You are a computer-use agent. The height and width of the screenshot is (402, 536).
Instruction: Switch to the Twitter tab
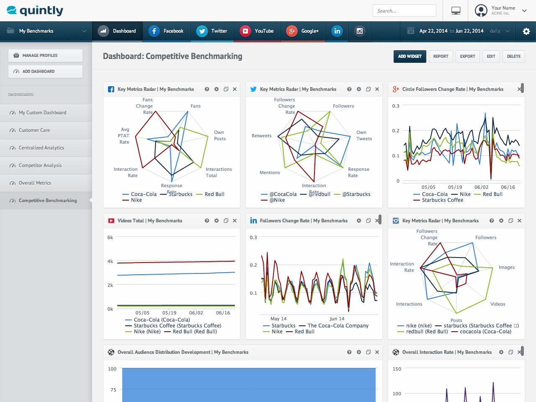click(x=212, y=31)
